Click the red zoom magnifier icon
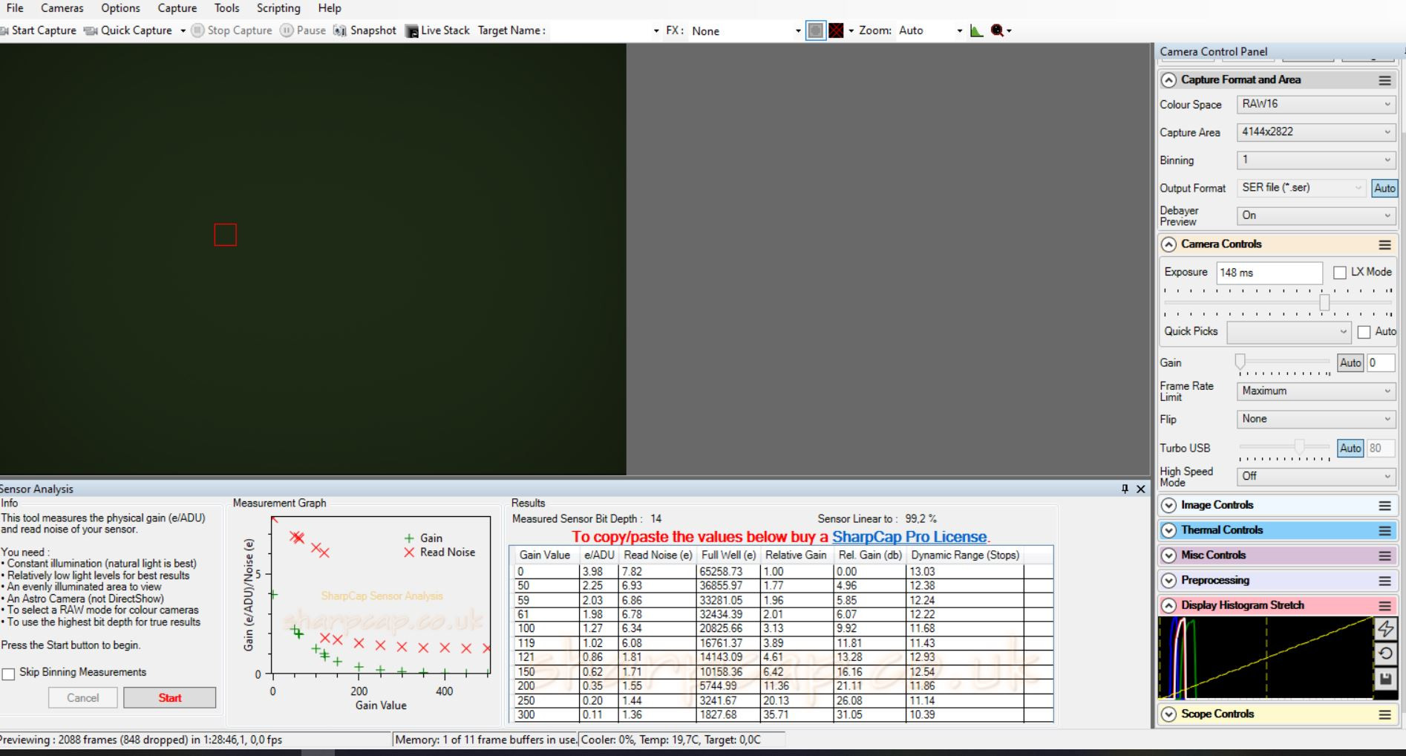The height and width of the screenshot is (756, 1406). point(997,30)
